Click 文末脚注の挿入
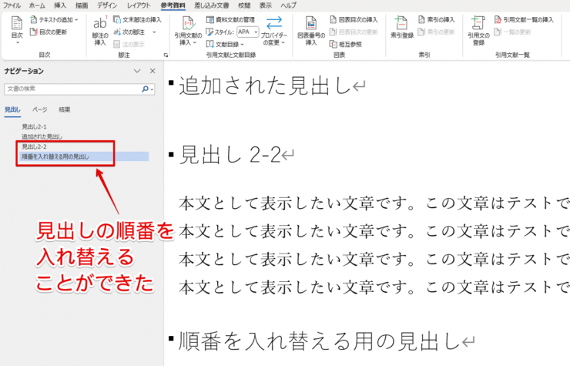The image size is (570, 366). 137,19
